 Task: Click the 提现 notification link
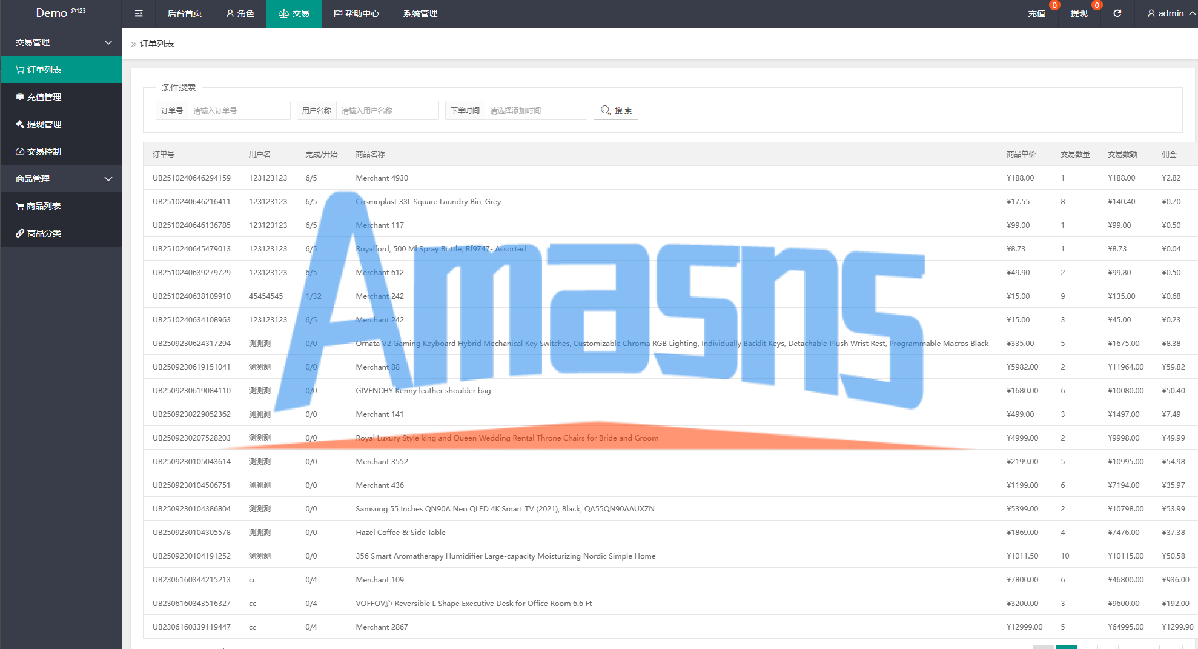coord(1079,13)
